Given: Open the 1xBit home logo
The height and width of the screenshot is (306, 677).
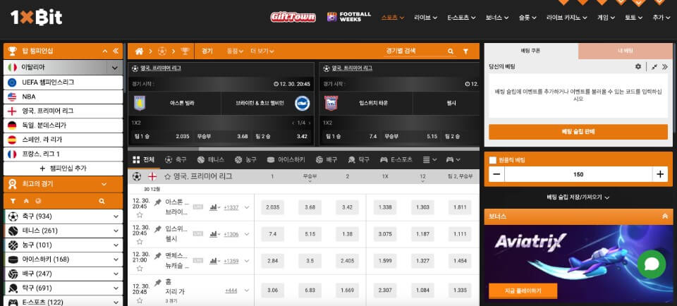Looking at the screenshot, I should 36,17.
